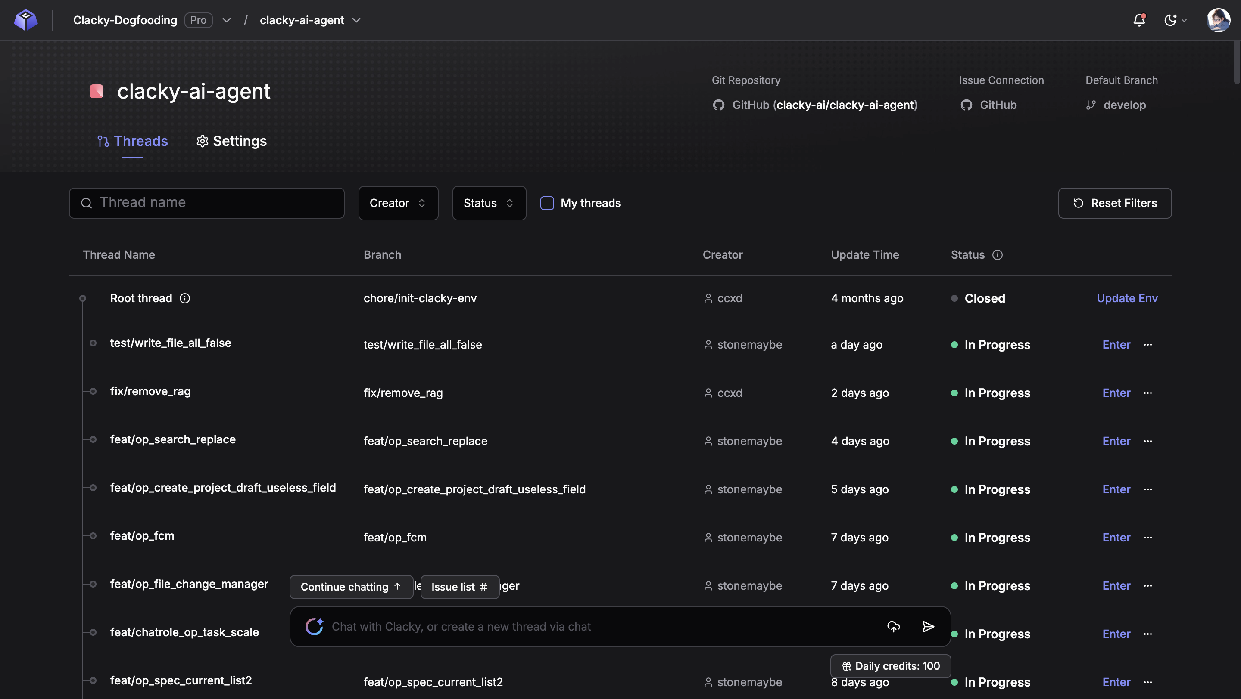Click the Issue list button
This screenshot has width=1241, height=699.
coord(460,586)
